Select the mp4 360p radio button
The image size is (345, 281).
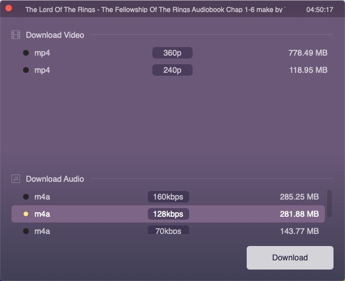pyautogui.click(x=26, y=53)
